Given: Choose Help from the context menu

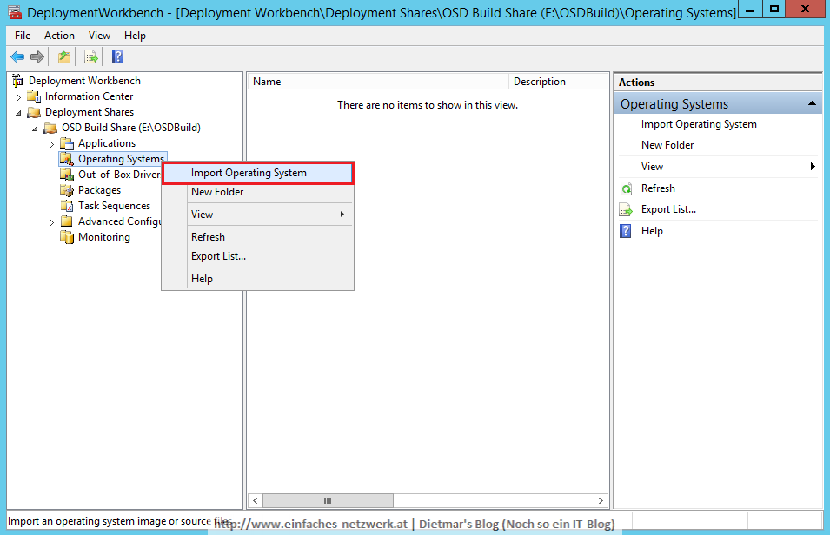Looking at the screenshot, I should 257,279.
